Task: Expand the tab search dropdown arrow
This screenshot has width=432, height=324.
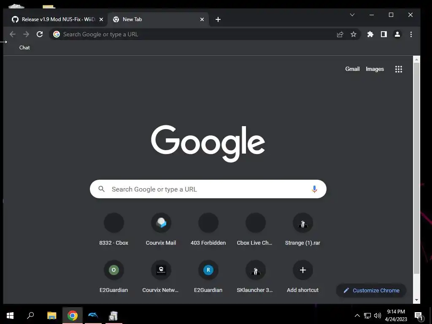Action: pos(352,15)
